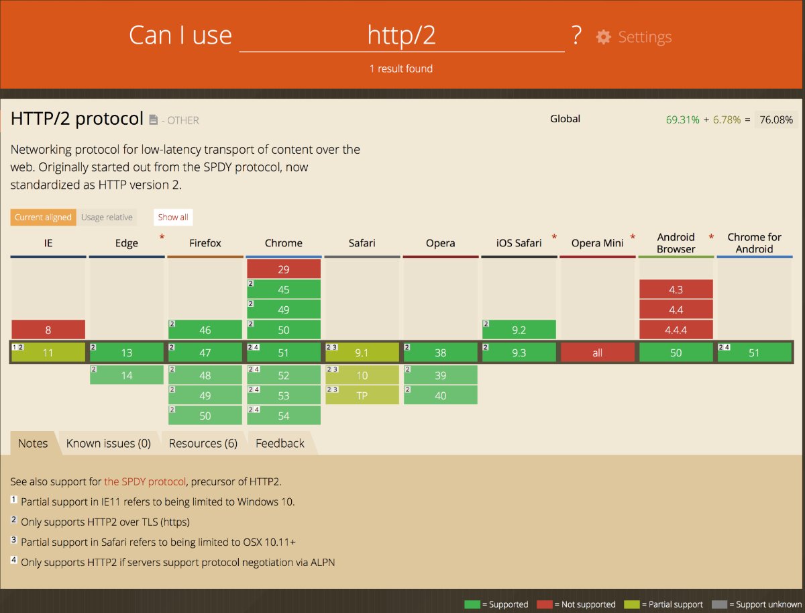This screenshot has height=613, width=805.
Task: Select the Current aligned view
Action: tap(42, 217)
